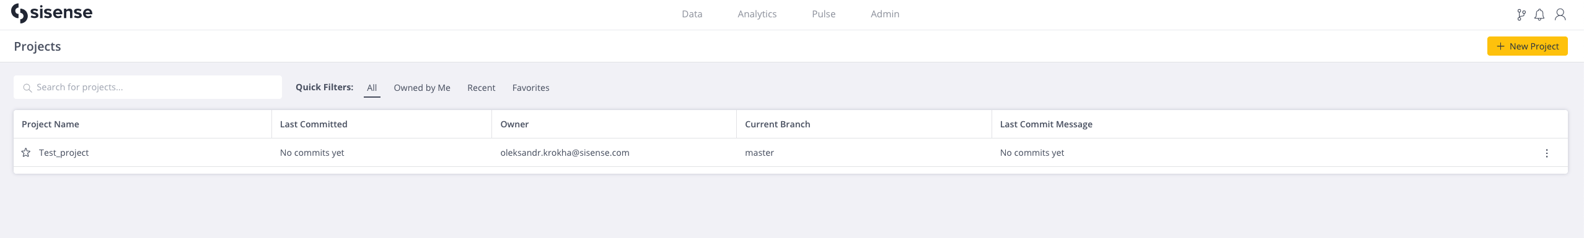Open the Test_project row
This screenshot has width=1584, height=238.
(791, 153)
